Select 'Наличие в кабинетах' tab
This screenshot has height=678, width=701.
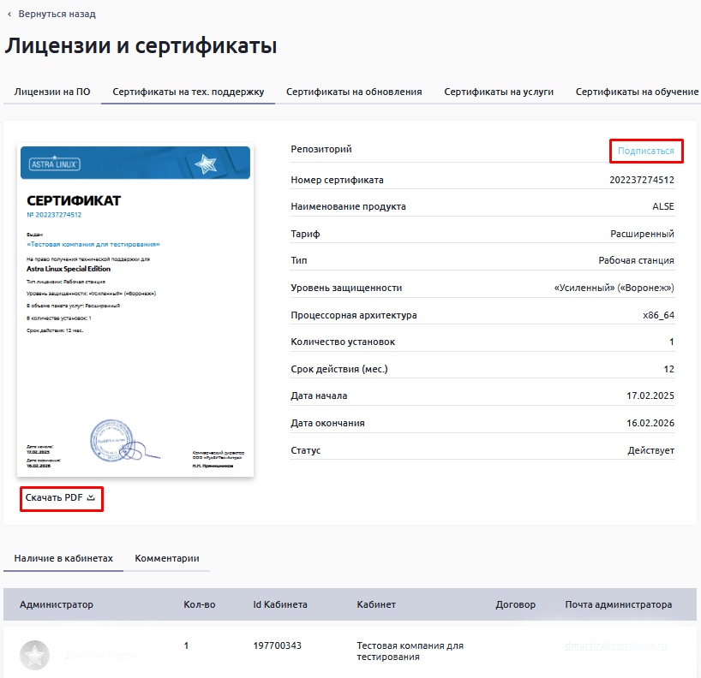(63, 558)
